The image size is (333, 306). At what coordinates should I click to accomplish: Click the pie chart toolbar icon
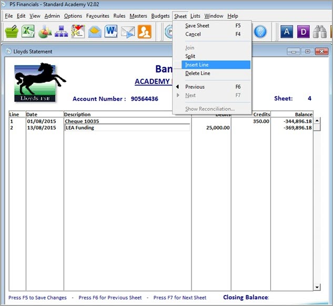(45, 32)
